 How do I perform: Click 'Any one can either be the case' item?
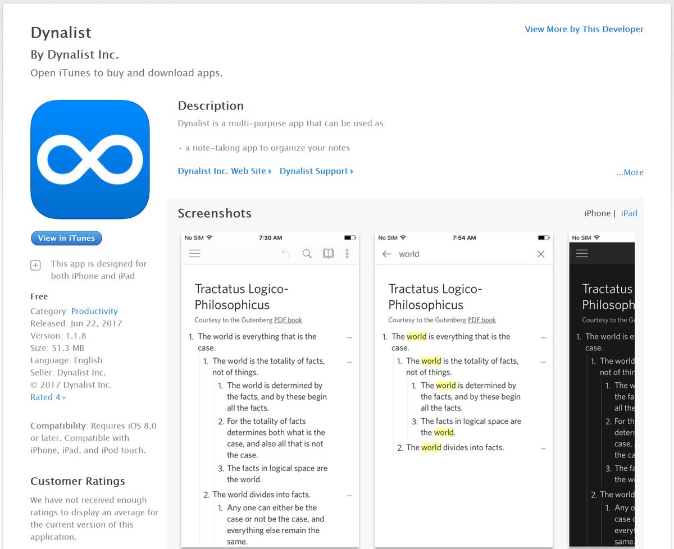(276, 524)
